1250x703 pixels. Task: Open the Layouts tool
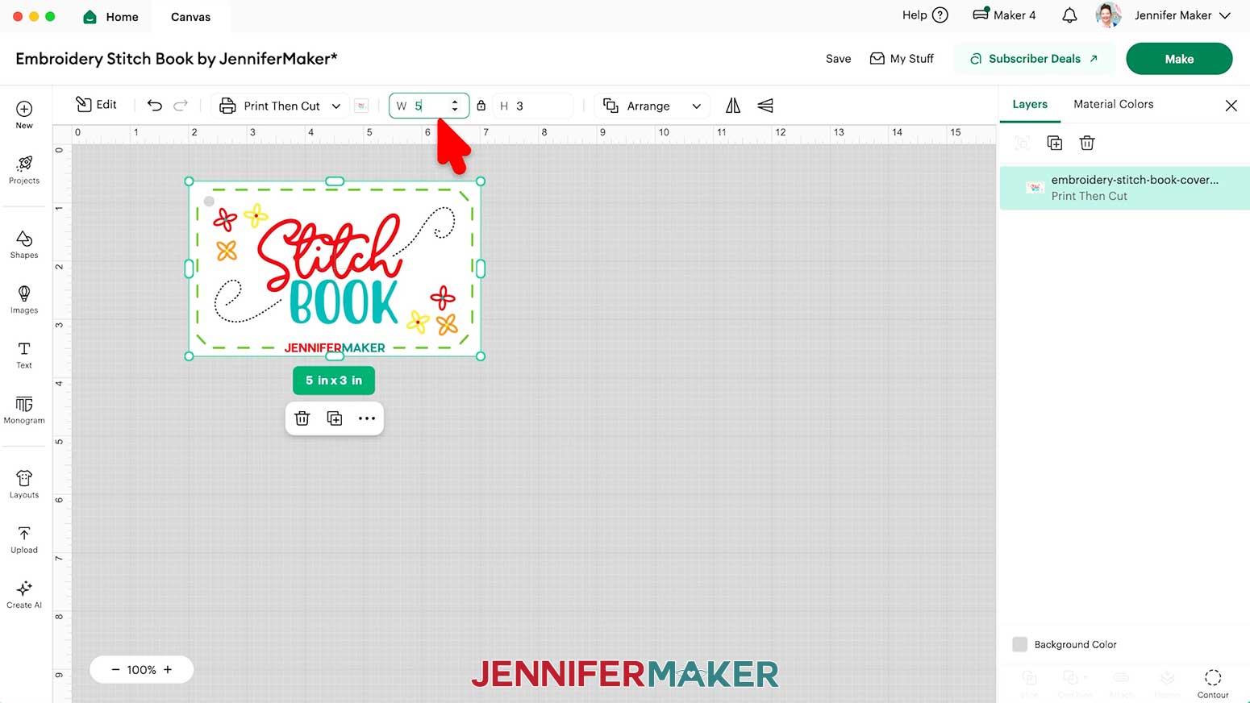pos(24,484)
